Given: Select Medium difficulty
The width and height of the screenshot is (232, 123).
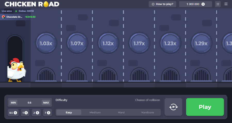Looking at the screenshot, I should tap(95, 112).
